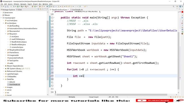Screen dimensions: 184x103
Task: Minimize the Package Explorer panel
Action: pos(45,9)
